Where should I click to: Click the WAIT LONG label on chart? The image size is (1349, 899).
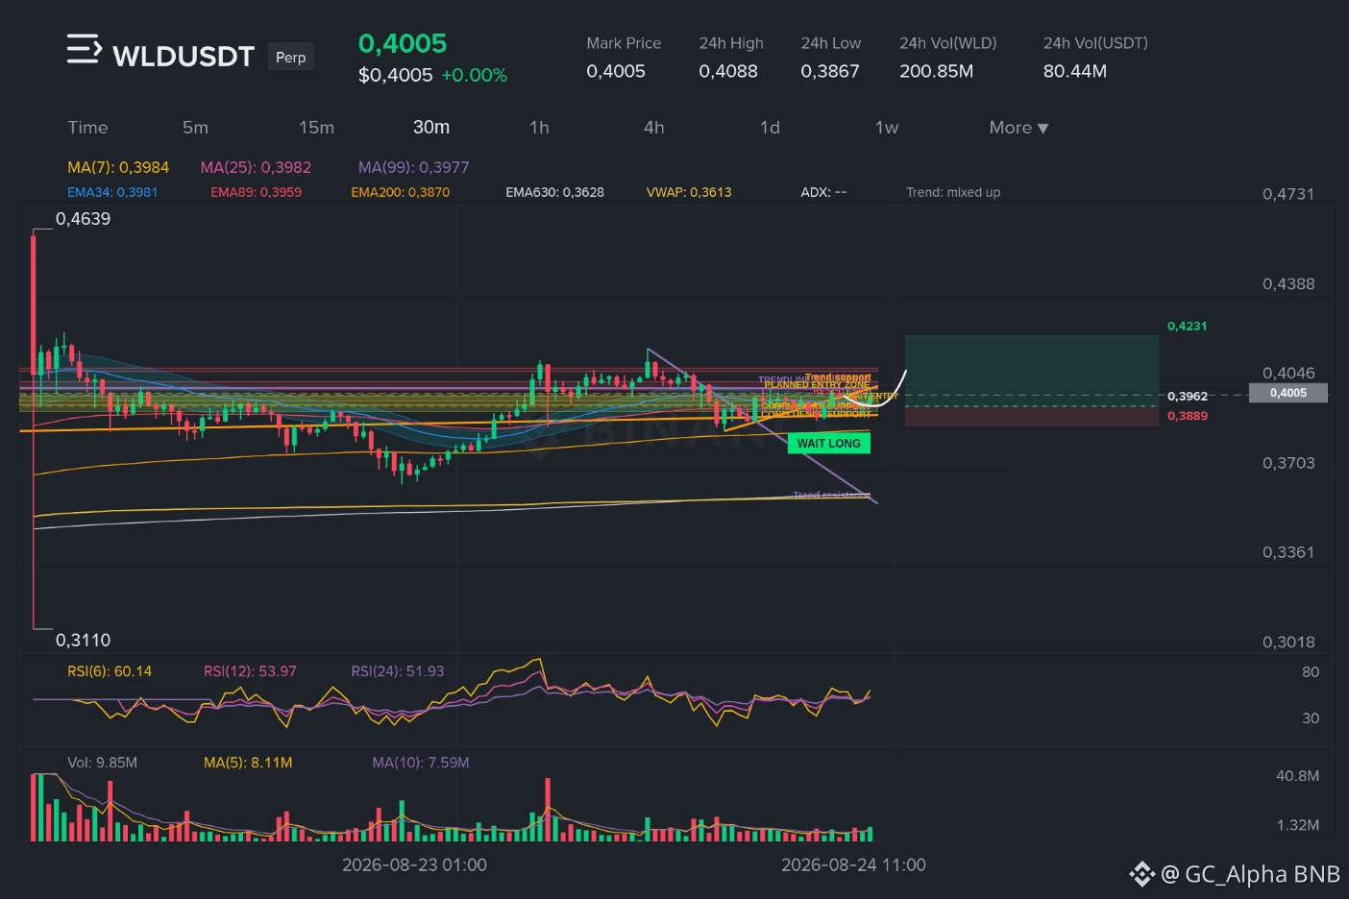[x=829, y=443]
